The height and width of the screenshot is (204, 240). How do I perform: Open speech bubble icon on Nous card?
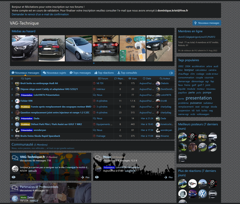[98, 158]
